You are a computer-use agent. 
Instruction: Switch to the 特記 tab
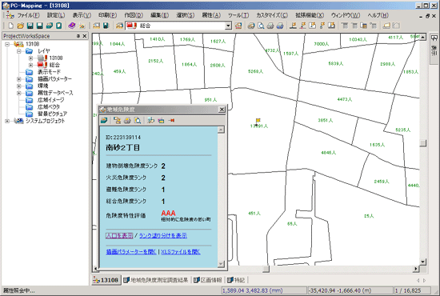click(236, 280)
